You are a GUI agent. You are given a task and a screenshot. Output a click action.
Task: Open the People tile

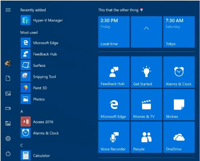pyautogui.click(x=146, y=137)
